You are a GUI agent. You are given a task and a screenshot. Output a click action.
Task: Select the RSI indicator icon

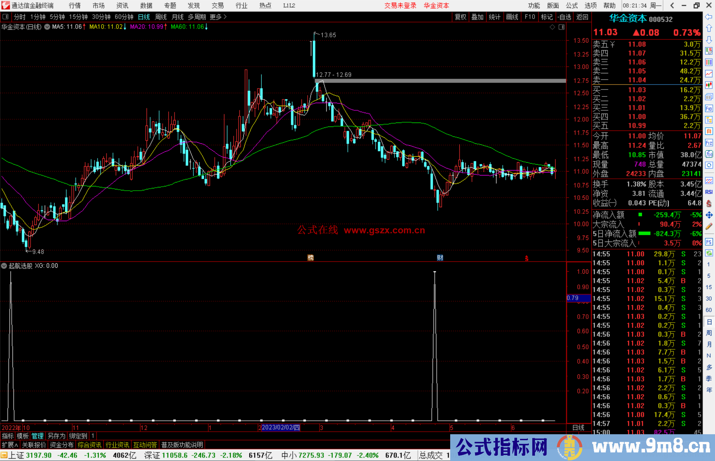coord(709,192)
